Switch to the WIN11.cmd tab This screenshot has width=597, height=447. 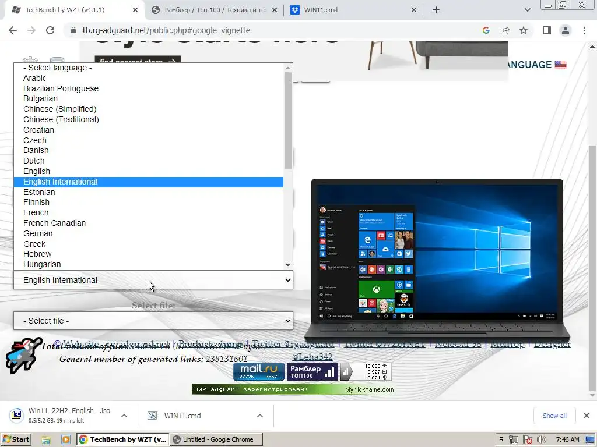pyautogui.click(x=353, y=10)
